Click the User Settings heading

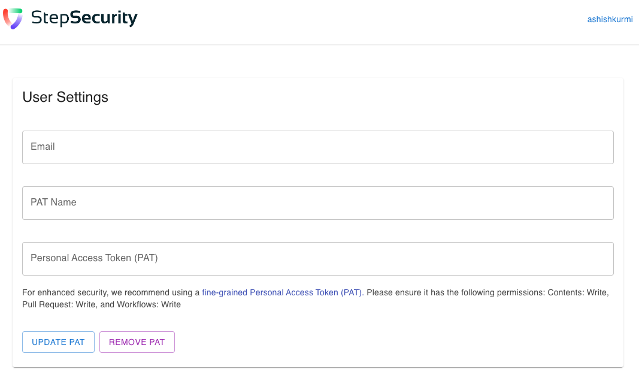pos(65,97)
